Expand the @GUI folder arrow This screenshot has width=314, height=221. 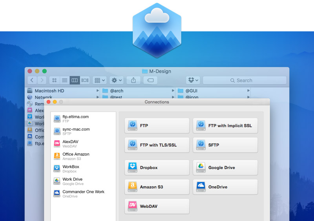click(248, 91)
